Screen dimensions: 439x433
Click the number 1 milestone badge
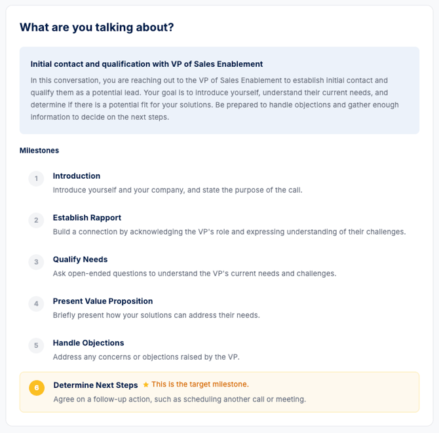click(36, 178)
